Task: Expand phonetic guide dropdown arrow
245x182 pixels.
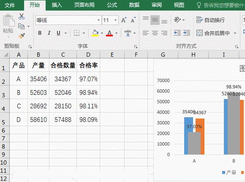Action: [x=134, y=33]
